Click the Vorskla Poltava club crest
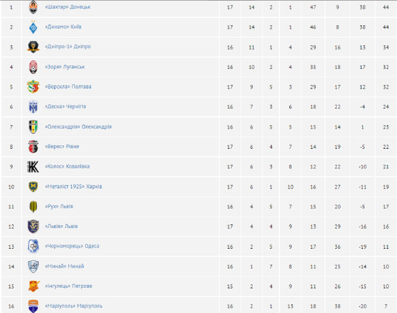Screen dimensions: 397x313 (x=33, y=87)
